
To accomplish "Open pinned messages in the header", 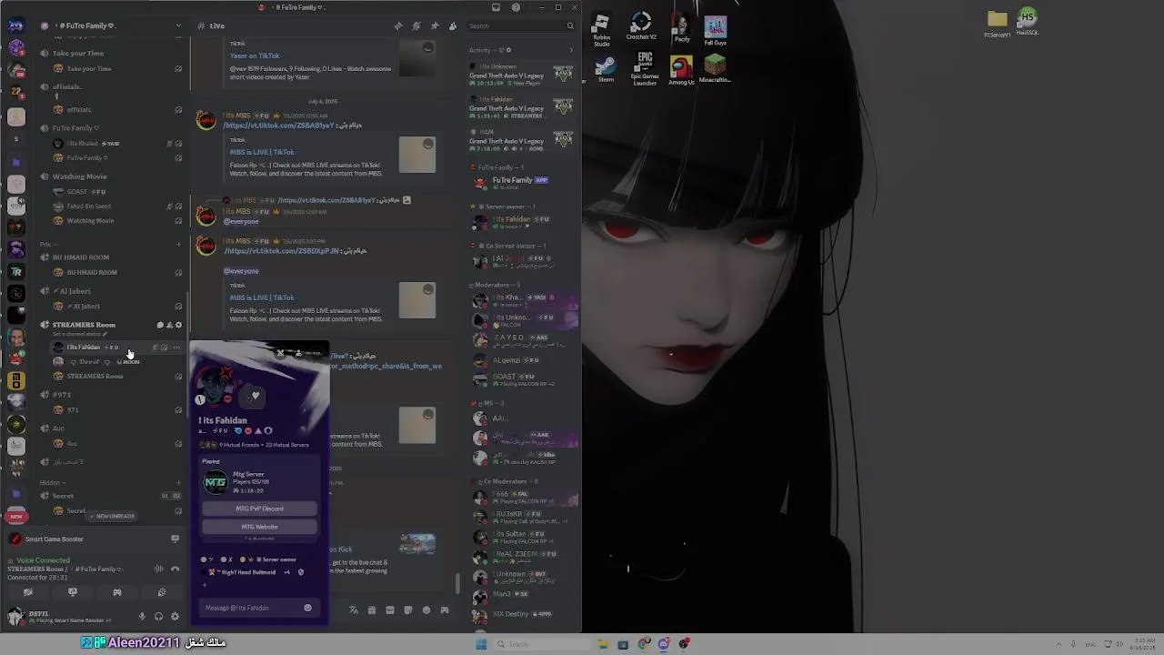I will (x=435, y=25).
